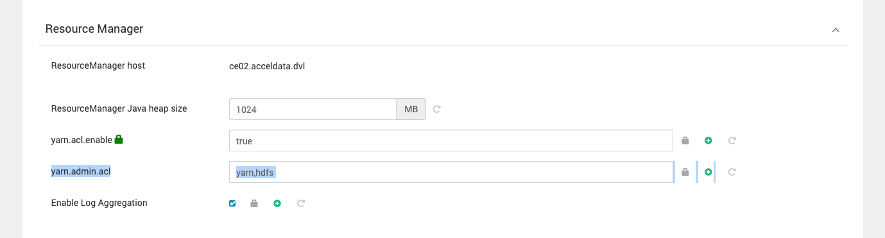The height and width of the screenshot is (238, 885).
Task: Undo changes to ResourceManager Java heap size
Action: tap(437, 109)
